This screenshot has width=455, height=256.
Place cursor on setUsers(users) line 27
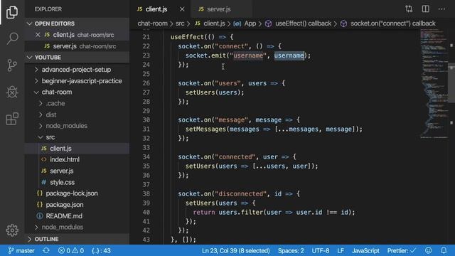tap(215, 92)
